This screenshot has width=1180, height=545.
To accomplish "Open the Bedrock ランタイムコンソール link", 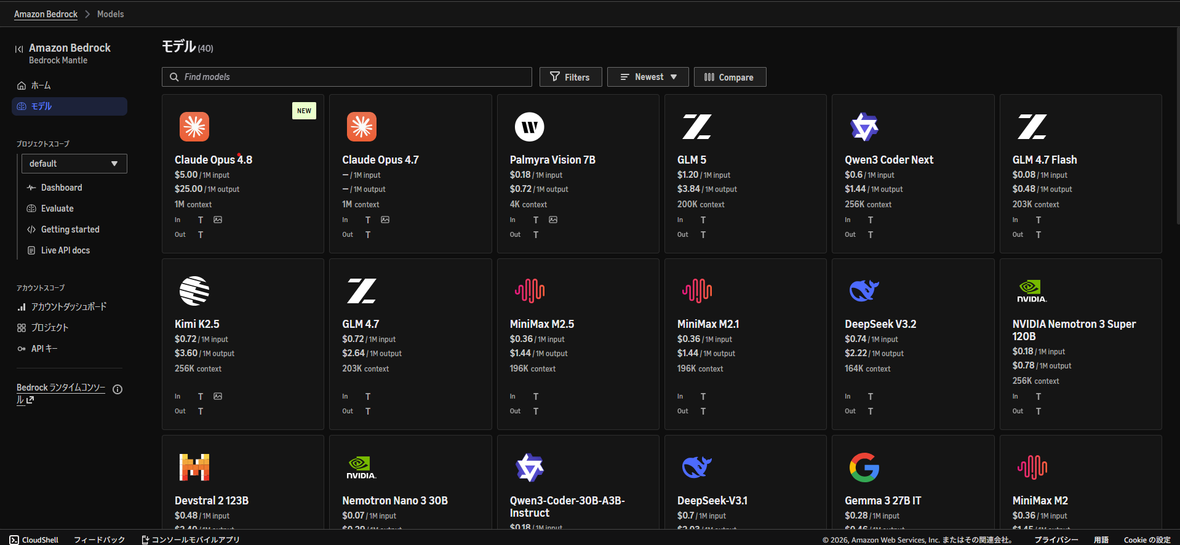I will click(x=60, y=394).
